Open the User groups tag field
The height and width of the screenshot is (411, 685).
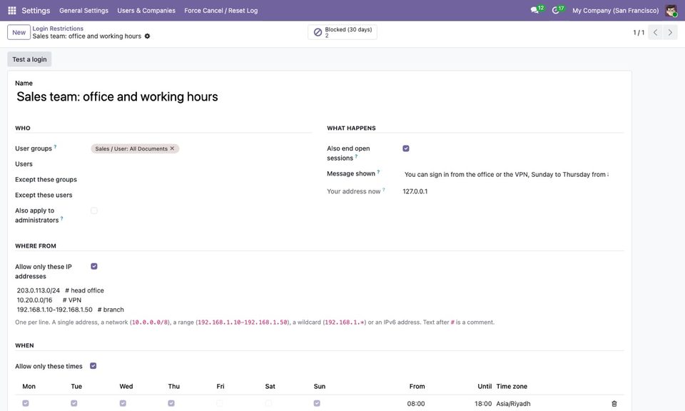pyautogui.click(x=201, y=148)
